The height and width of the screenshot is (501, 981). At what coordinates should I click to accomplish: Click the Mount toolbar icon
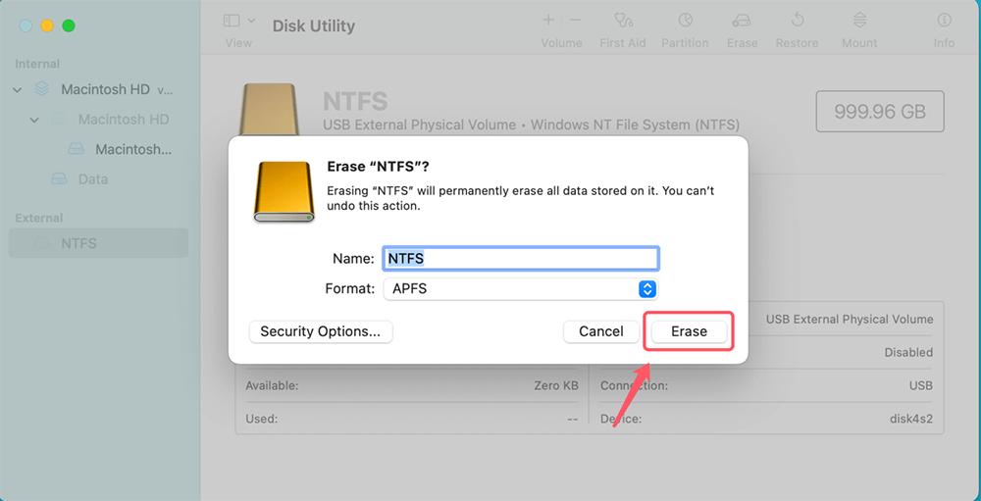click(x=859, y=21)
